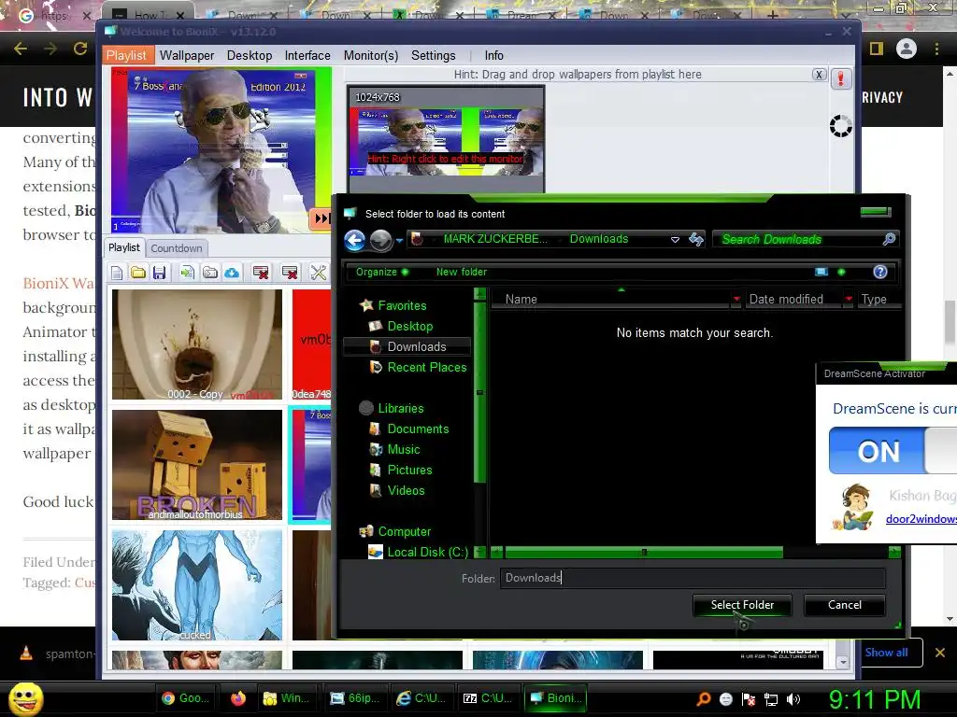Click the second red-X remove entries icon

click(x=290, y=273)
